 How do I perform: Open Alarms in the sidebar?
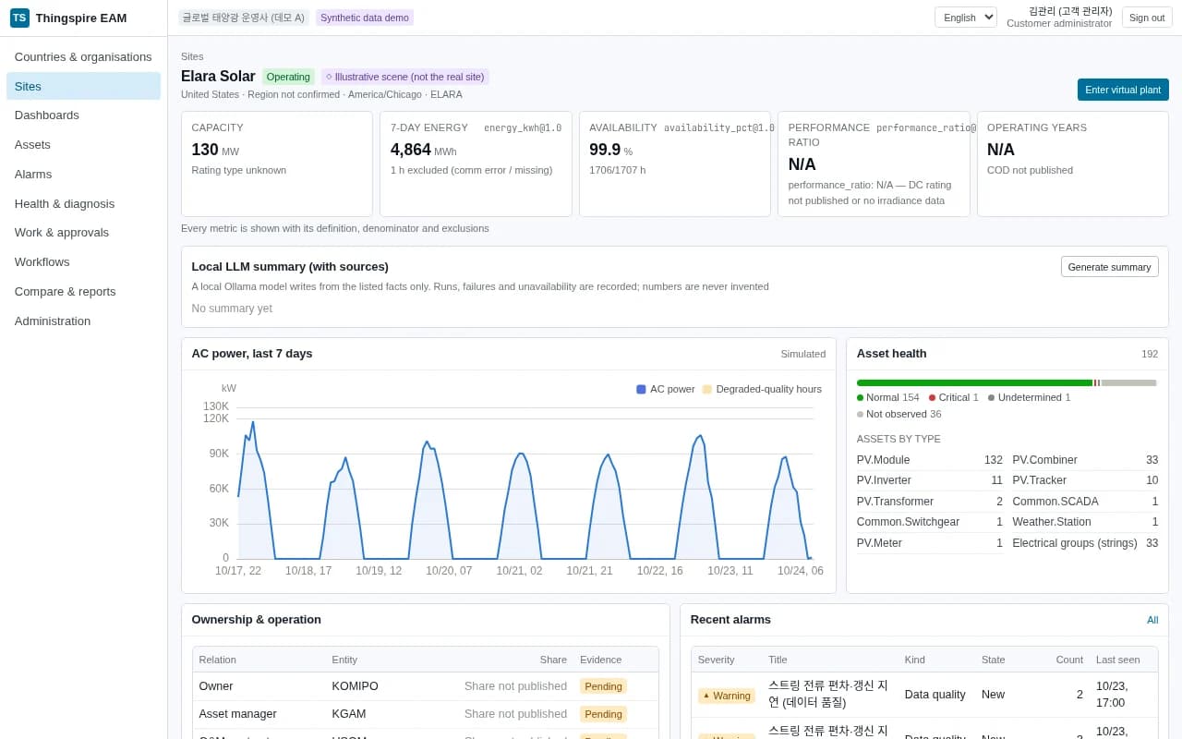point(83,174)
